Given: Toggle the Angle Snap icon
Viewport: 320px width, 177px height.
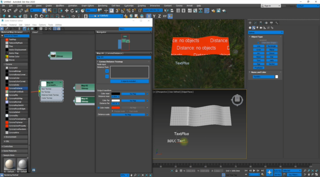Looking at the screenshot, I should click(123, 11).
